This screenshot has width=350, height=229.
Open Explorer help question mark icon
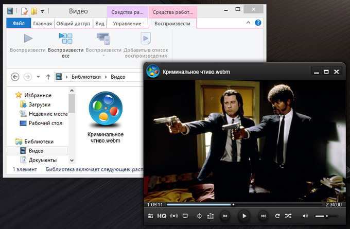pos(258,23)
